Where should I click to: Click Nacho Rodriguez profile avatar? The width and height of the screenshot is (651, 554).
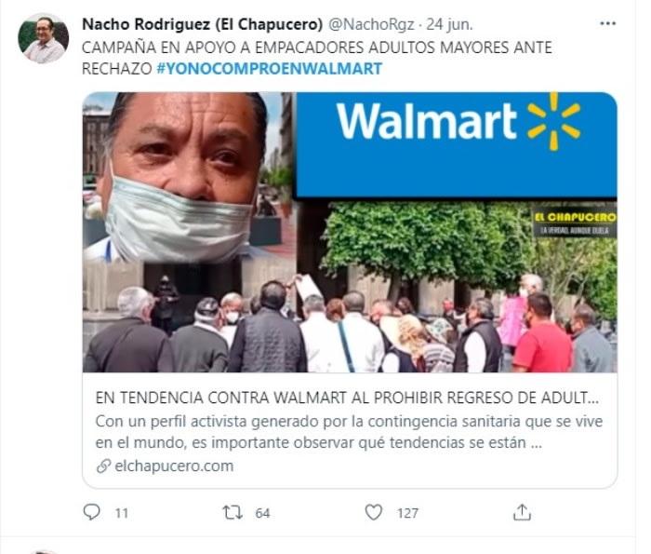pos(43,38)
